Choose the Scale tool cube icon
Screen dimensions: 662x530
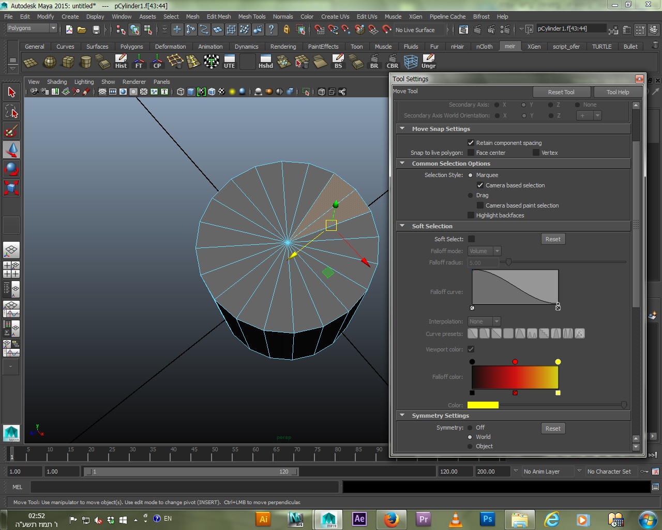pos(11,187)
